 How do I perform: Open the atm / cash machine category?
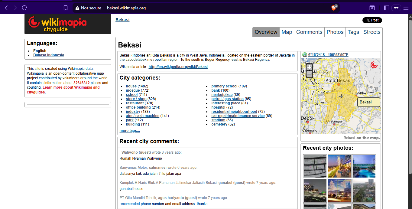(143, 116)
